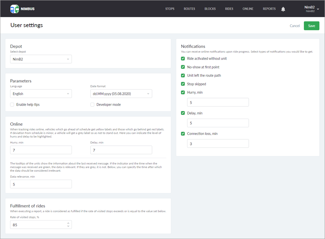Viewport: 325px width, 239px height.
Task: Cancel the settings changes
Action: click(x=295, y=26)
